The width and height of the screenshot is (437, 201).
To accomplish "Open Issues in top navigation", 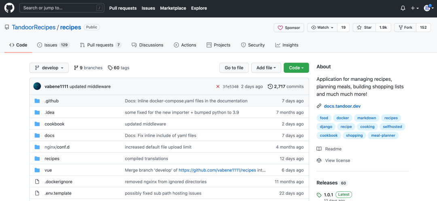I will click(x=148, y=8).
